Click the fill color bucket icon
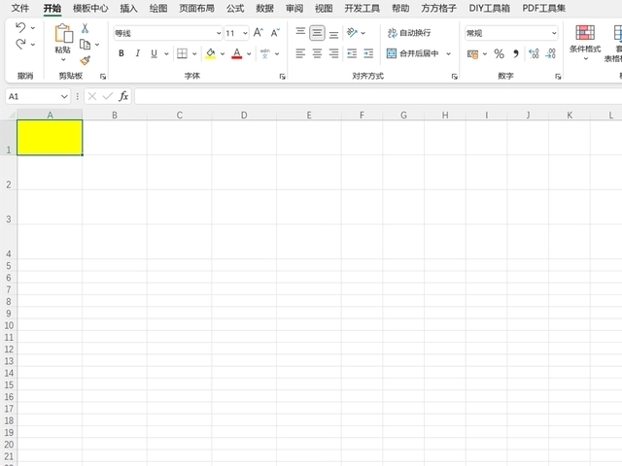This screenshot has width=622, height=466. (210, 53)
